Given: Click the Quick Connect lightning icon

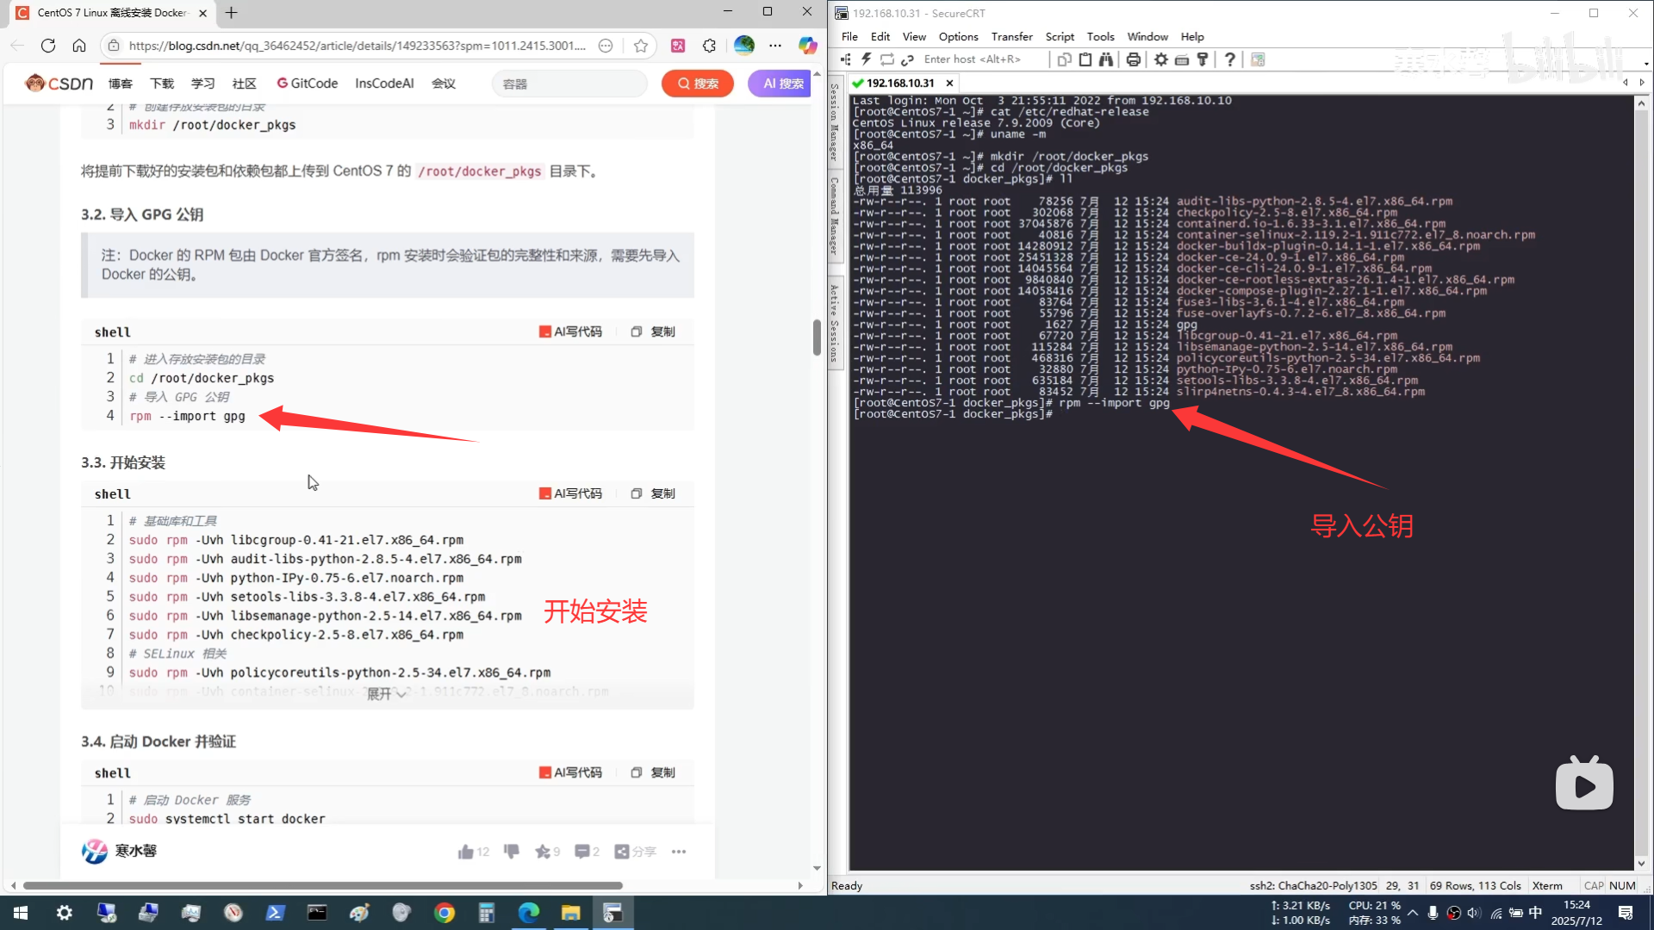Looking at the screenshot, I should pyautogui.click(x=866, y=59).
